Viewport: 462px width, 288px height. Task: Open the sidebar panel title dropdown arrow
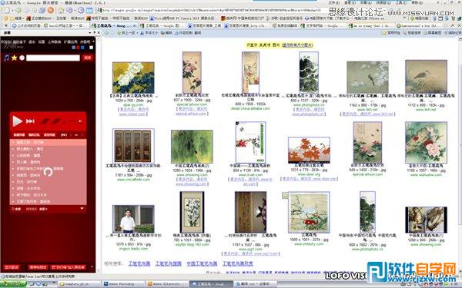[90, 32]
